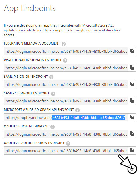Focus the Federation Metadata Document URL field
139x176 pixels.
[66, 51]
